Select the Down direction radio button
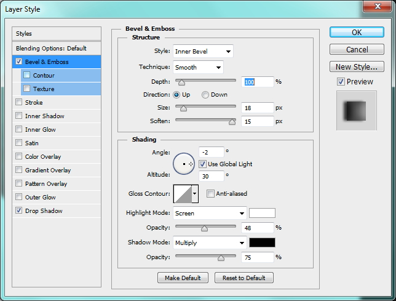The width and height of the screenshot is (396, 301). pos(206,95)
